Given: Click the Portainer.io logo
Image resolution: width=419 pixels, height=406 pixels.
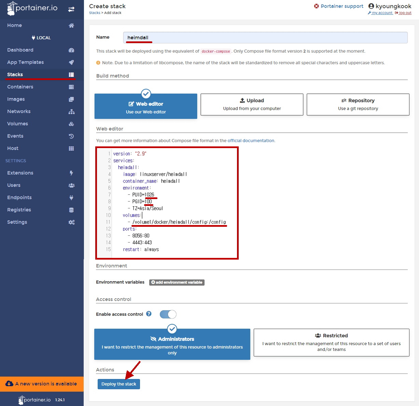Looking at the screenshot, I should tap(32, 8).
